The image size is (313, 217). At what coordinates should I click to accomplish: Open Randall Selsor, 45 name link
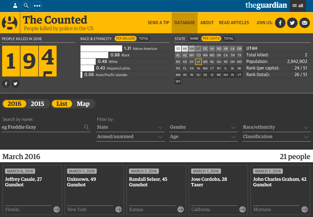(x=148, y=179)
